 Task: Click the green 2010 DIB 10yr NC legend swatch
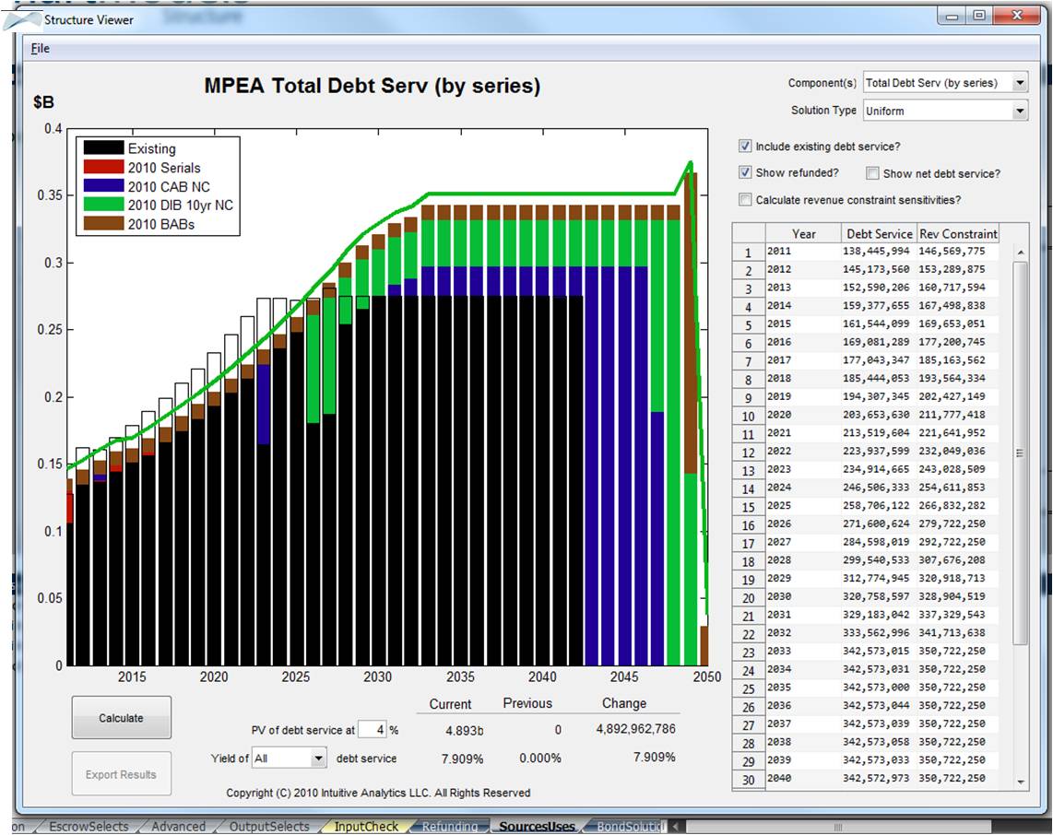[x=103, y=205]
